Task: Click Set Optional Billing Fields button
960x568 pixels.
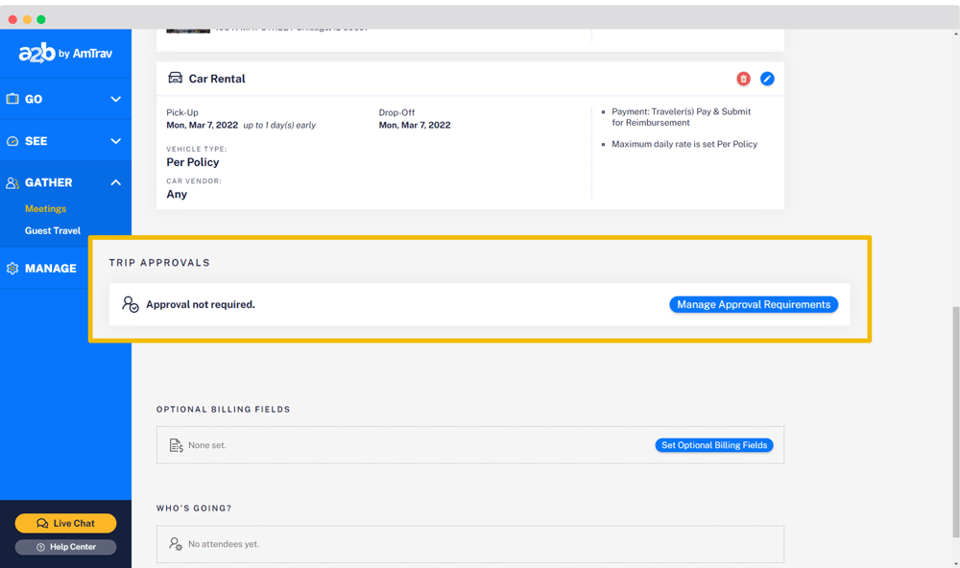Action: tap(714, 445)
